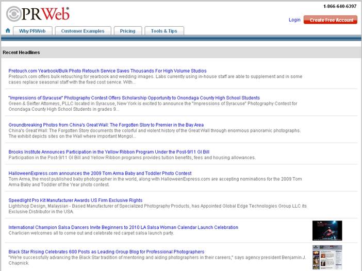Open the Black Star Rising 600 Posts headline
This screenshot has width=362, height=271.
pyautogui.click(x=106, y=251)
